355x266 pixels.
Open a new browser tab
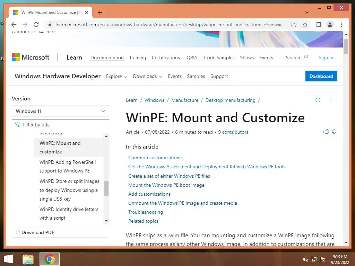pos(99,12)
